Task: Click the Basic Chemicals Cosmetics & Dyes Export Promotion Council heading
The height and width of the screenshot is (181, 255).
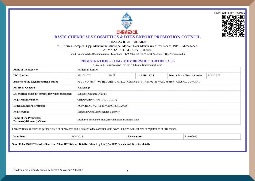Action: pyautogui.click(x=127, y=37)
